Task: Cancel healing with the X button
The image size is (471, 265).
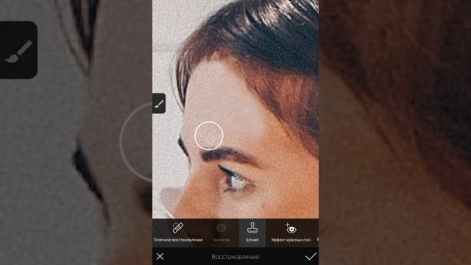Action: 160,256
